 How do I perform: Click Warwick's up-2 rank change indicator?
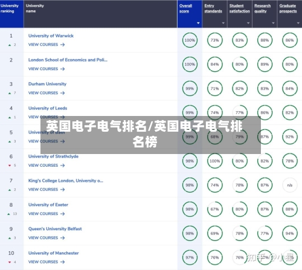[12, 45]
